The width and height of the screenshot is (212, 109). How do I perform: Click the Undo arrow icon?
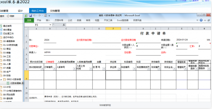pos(34,16)
